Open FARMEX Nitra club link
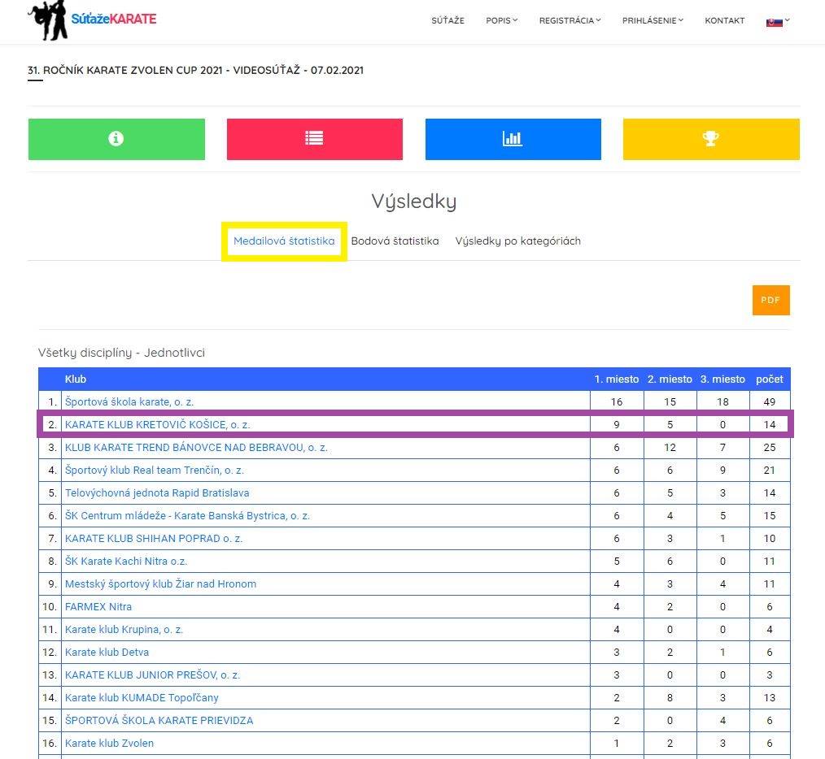This screenshot has height=759, width=825. point(98,606)
